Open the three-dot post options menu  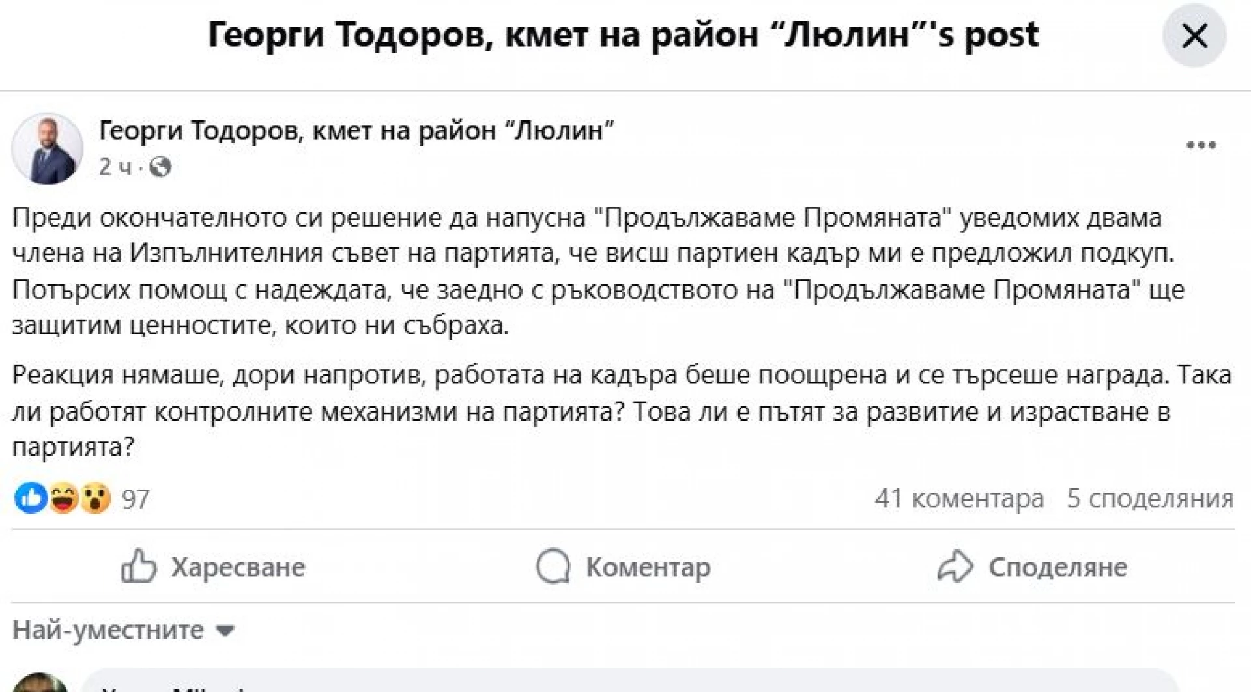pos(1201,145)
